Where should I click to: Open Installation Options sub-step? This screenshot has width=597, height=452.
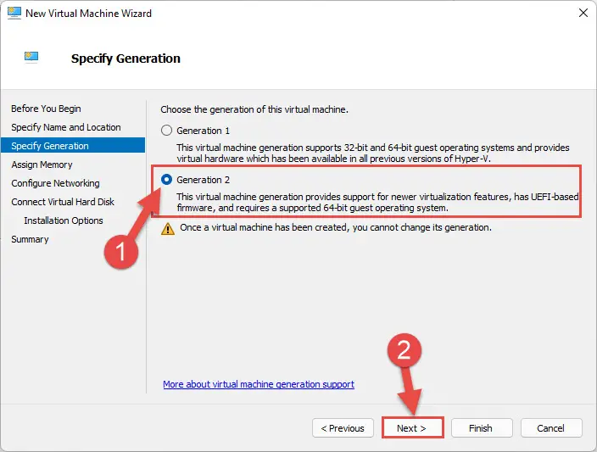click(64, 220)
